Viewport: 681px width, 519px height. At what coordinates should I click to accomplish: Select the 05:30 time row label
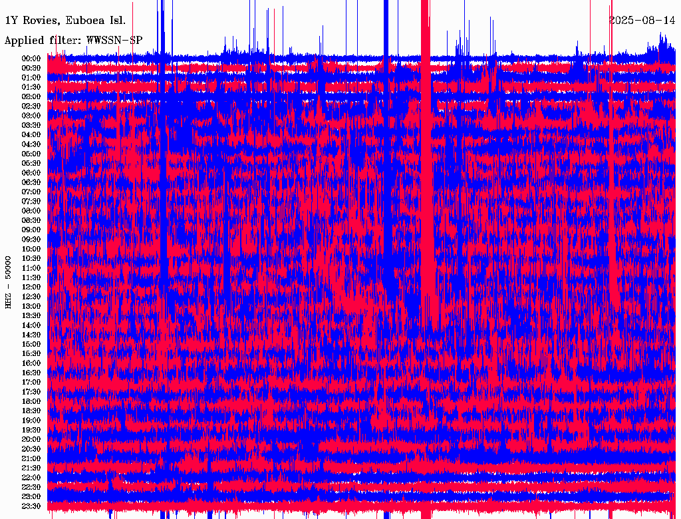31,164
